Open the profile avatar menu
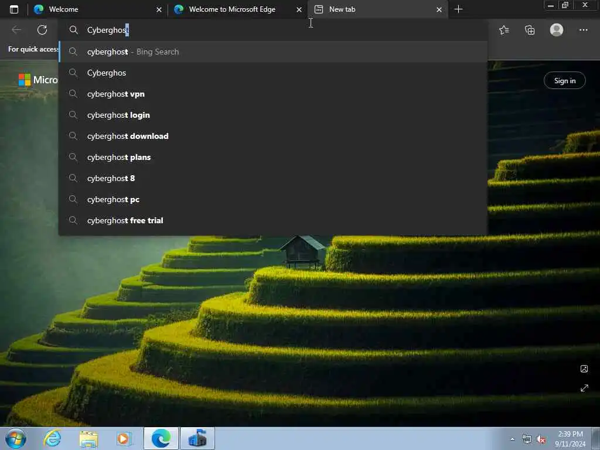 click(x=557, y=30)
